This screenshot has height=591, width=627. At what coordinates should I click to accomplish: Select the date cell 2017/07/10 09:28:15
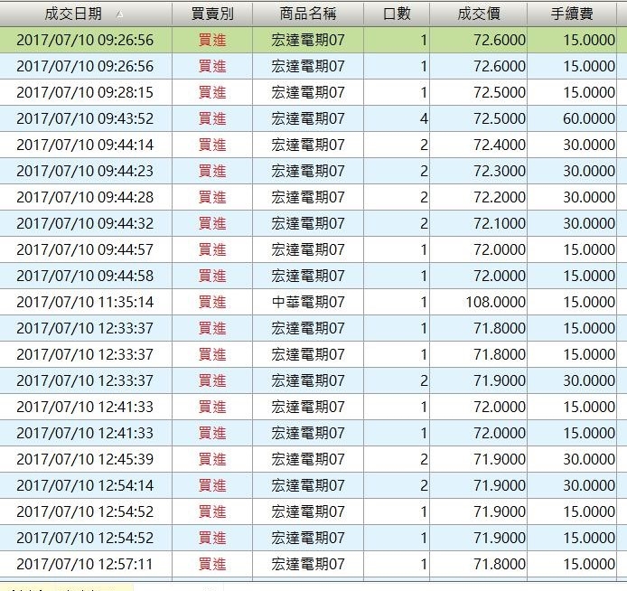[x=86, y=92]
